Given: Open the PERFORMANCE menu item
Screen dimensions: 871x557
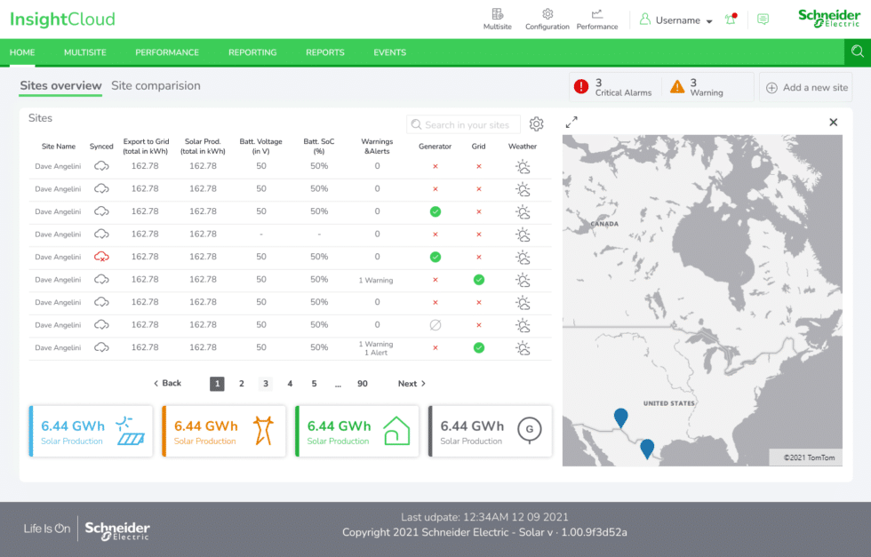Looking at the screenshot, I should (167, 52).
